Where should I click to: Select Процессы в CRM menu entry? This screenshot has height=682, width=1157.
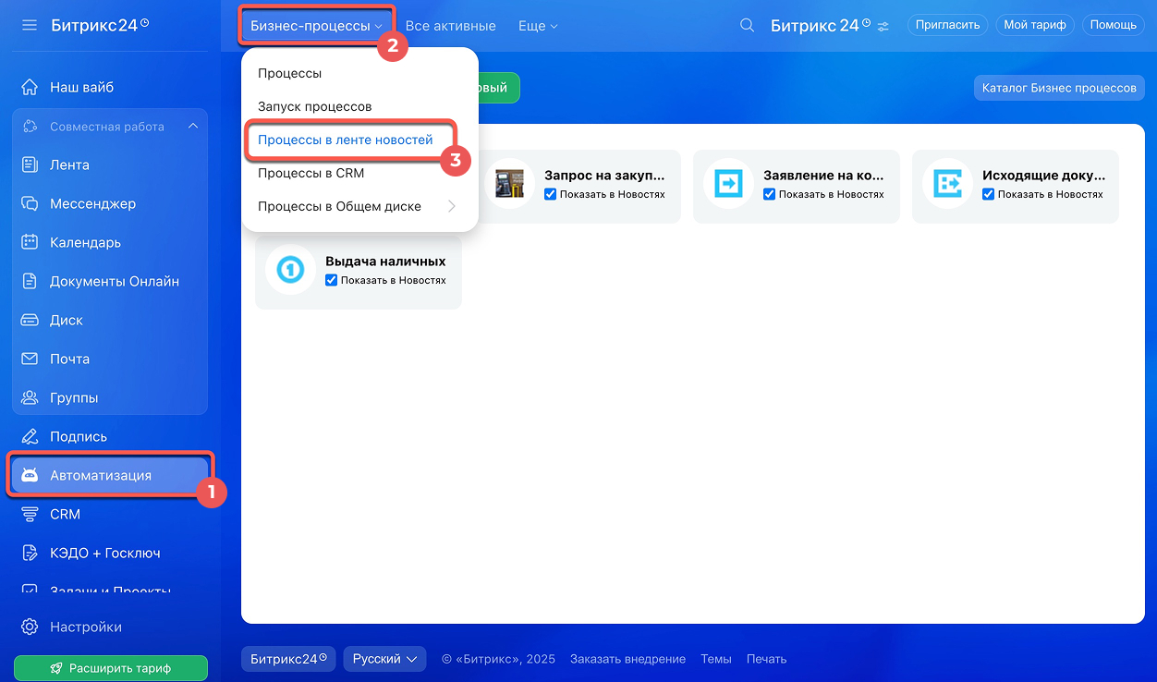click(359, 173)
